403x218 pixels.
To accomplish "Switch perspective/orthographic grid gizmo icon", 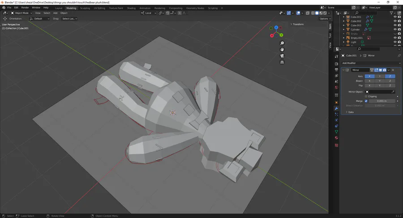I will coord(282,62).
